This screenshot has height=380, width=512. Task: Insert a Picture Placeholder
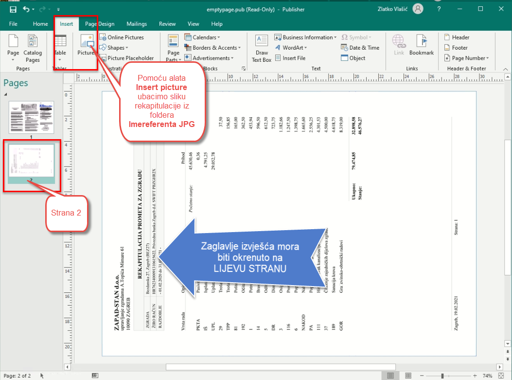(127, 58)
